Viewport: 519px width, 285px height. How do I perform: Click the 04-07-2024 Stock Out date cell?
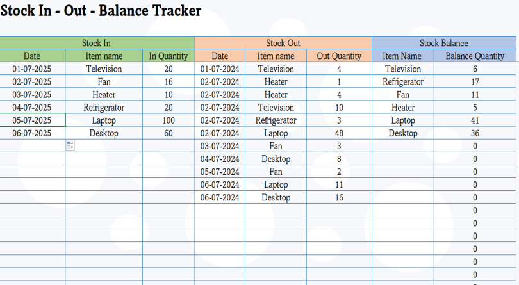220,159
